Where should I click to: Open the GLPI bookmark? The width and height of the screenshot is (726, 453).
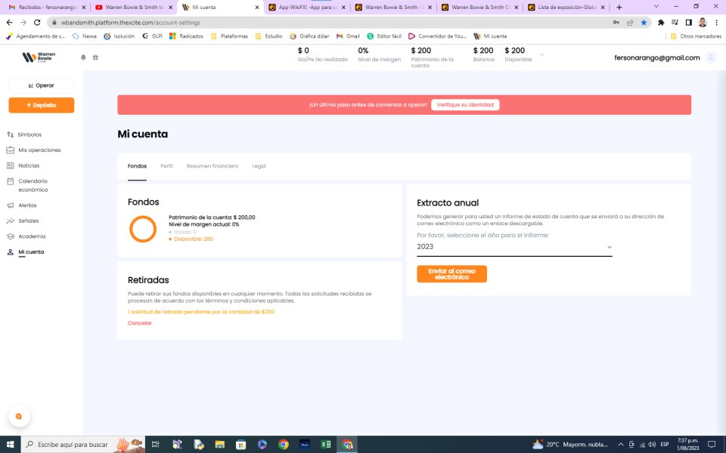tap(152, 36)
